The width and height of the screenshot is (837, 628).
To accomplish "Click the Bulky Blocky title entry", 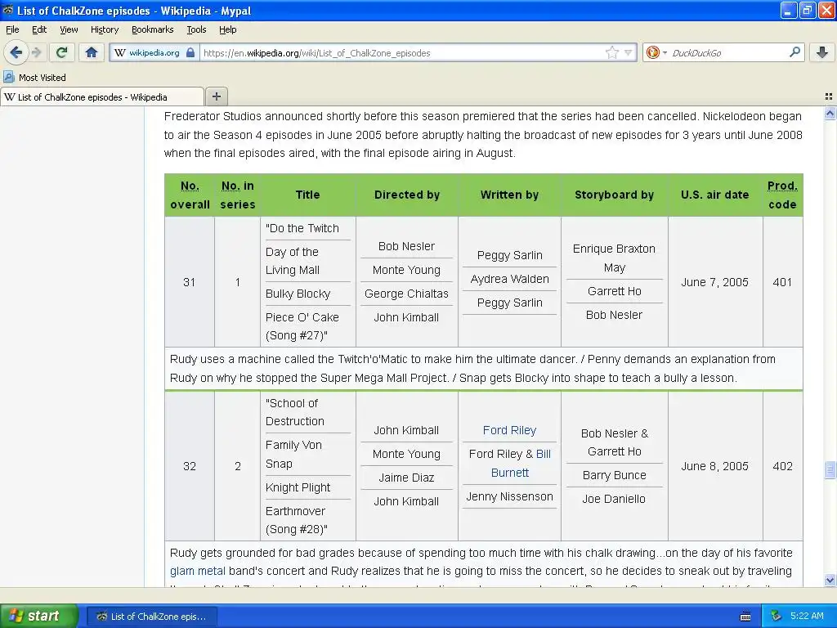I will (298, 294).
